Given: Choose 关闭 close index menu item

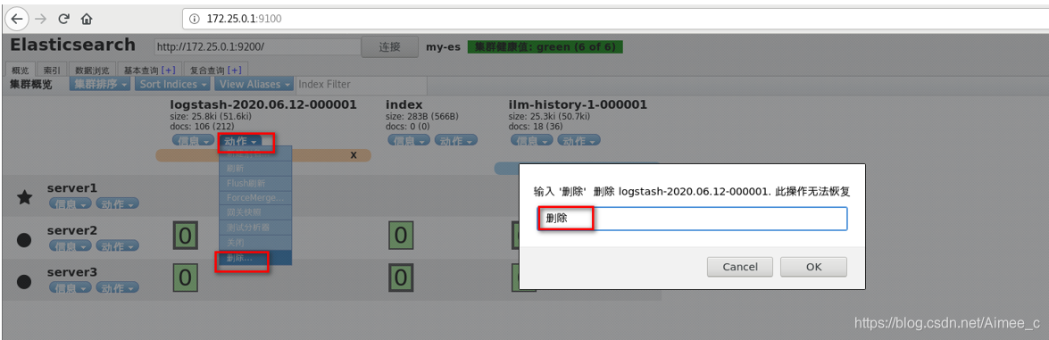Looking at the screenshot, I should [255, 243].
